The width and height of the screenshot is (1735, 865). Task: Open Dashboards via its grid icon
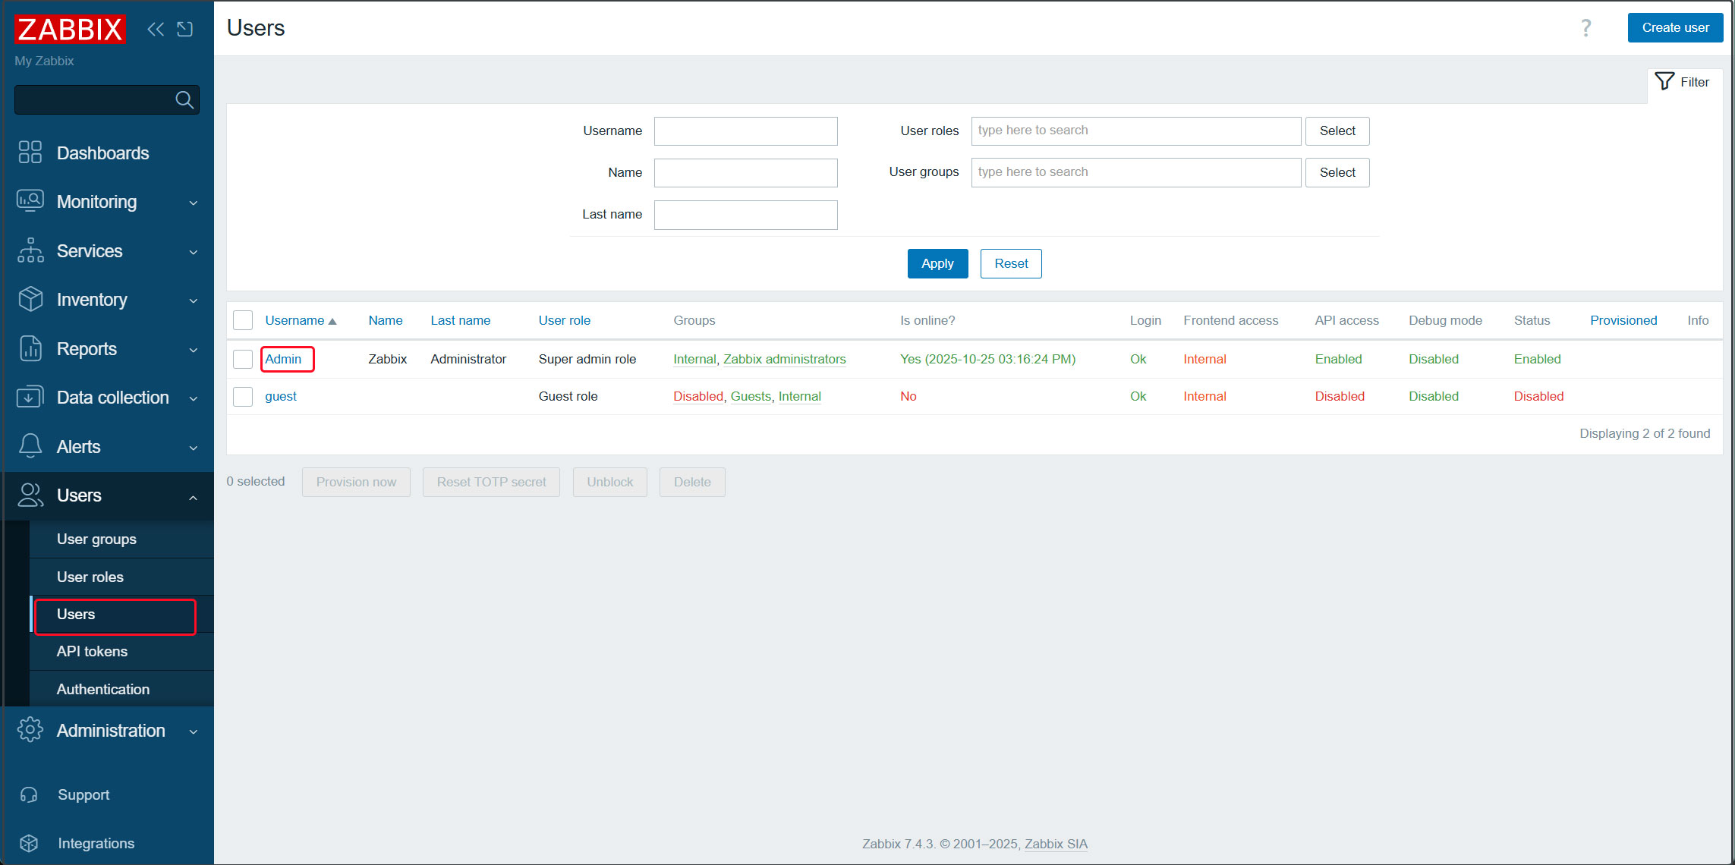[x=30, y=153]
